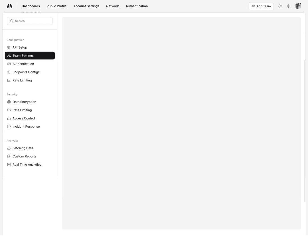Image resolution: width=308 pixels, height=236 pixels.
Task: Open Fetching Data
Action: click(30, 148)
